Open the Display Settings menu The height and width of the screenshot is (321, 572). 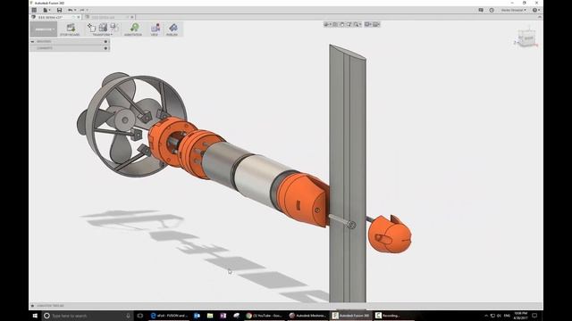pyautogui.click(x=368, y=24)
